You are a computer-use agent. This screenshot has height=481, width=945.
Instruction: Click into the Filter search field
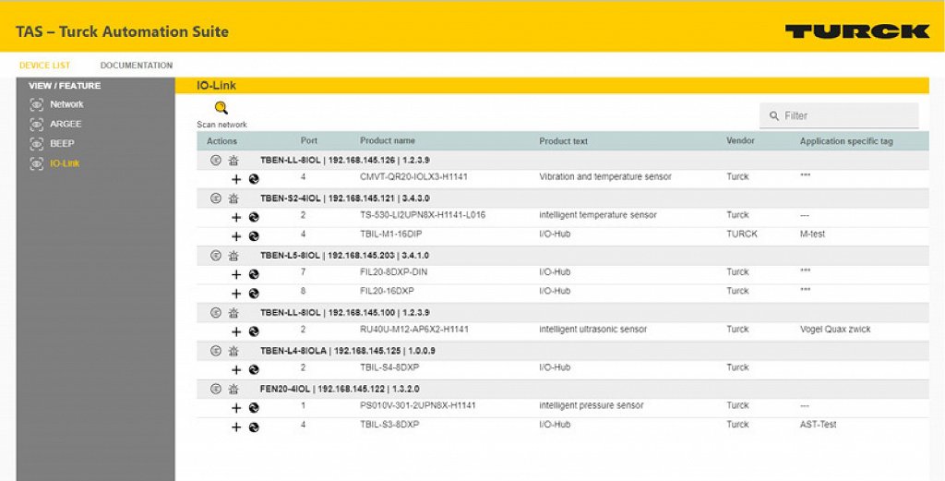846,115
